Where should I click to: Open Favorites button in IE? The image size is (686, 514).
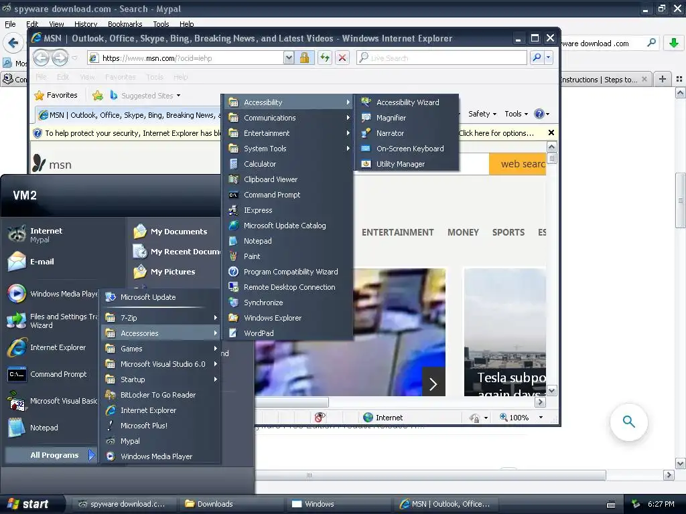(56, 95)
